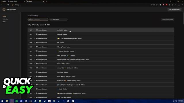
Task: Click the heart bookmark icon in toolbar
Action: tap(157, 5)
